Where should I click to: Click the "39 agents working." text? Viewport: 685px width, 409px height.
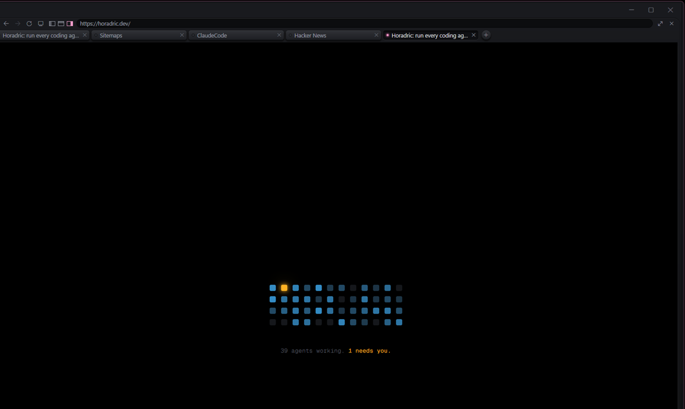(312, 351)
